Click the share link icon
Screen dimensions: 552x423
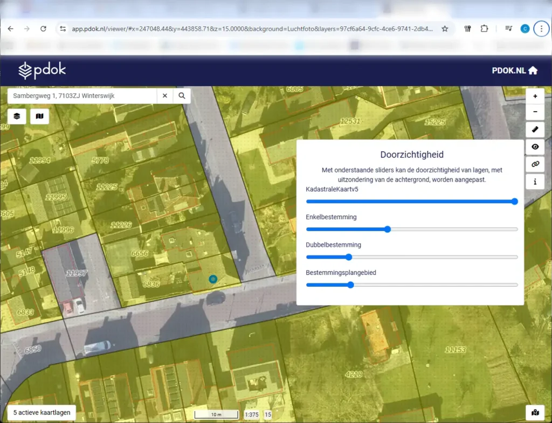[535, 164]
